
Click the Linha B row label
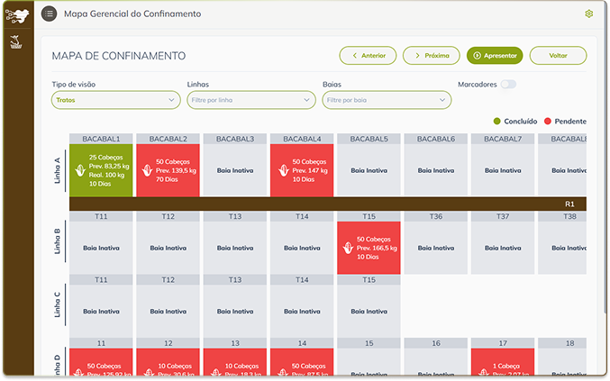[57, 241]
